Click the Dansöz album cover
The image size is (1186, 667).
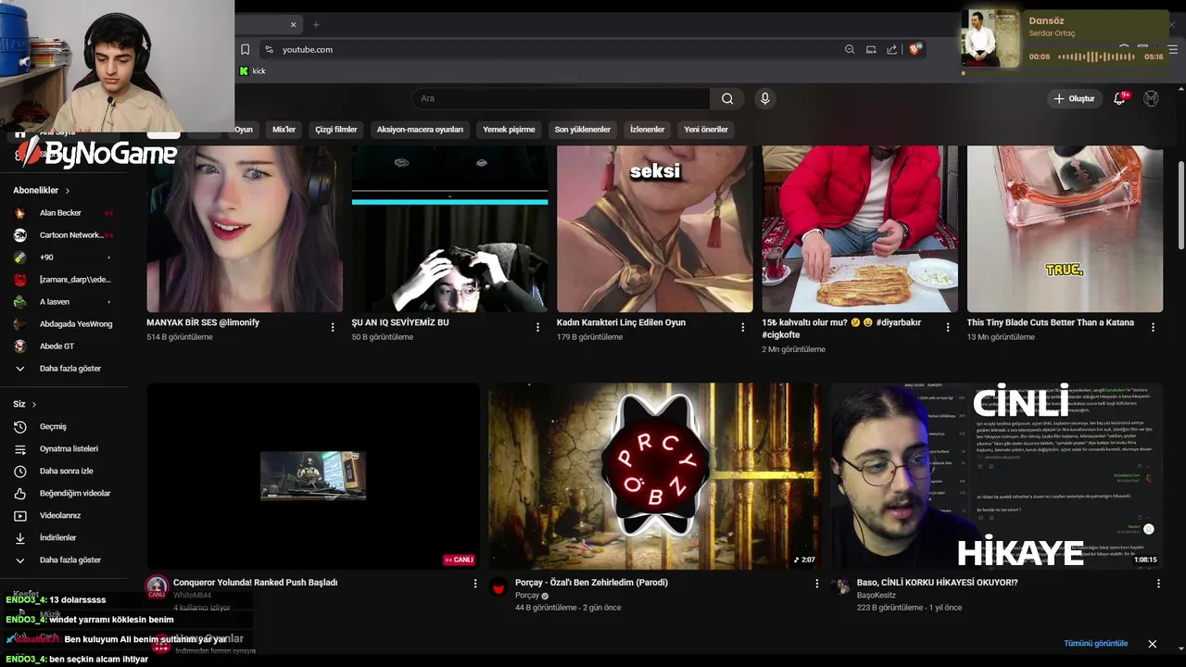pos(990,39)
